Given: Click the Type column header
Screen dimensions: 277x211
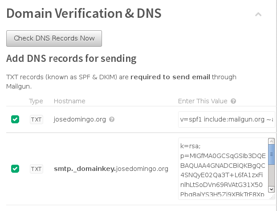Looking at the screenshot, I should coord(36,101).
